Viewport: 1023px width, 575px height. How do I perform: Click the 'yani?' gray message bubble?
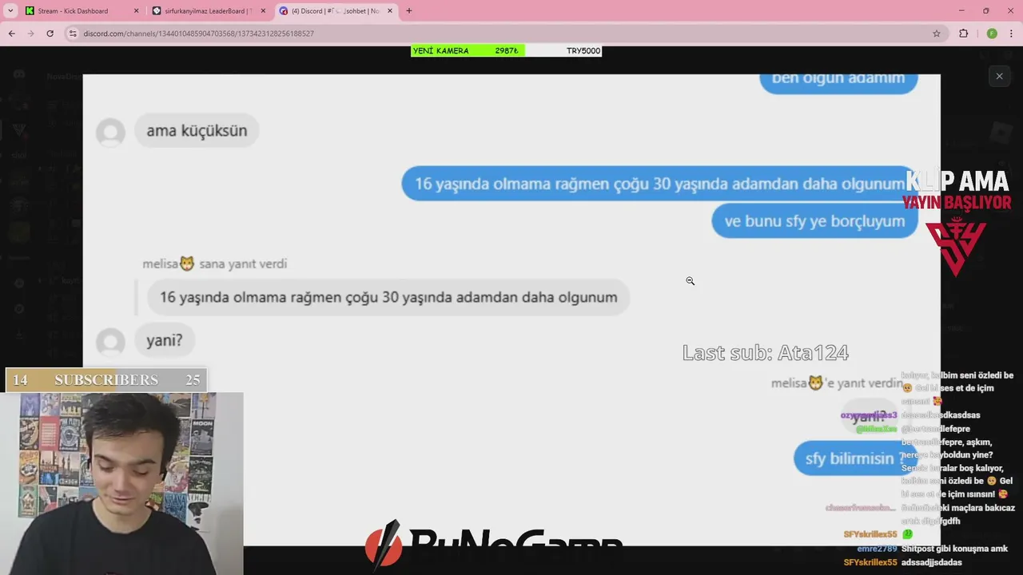point(164,340)
